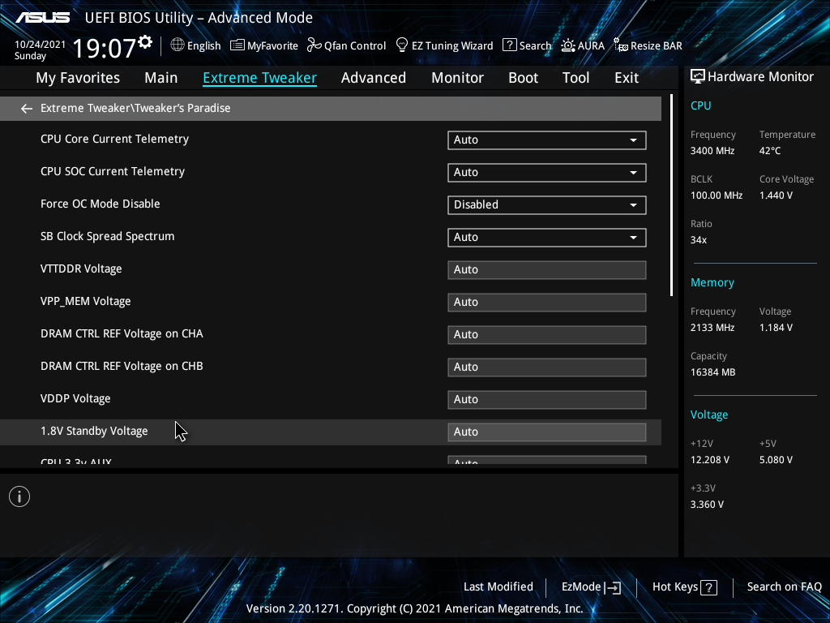Click the 34x ratio value

coord(699,240)
